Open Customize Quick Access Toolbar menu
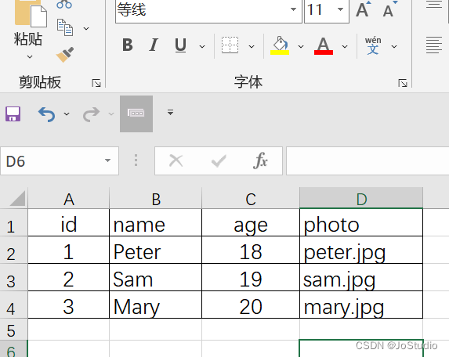This screenshot has height=357, width=449. point(170,112)
